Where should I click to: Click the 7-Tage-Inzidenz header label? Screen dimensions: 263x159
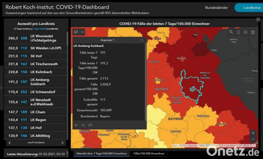[23, 29]
